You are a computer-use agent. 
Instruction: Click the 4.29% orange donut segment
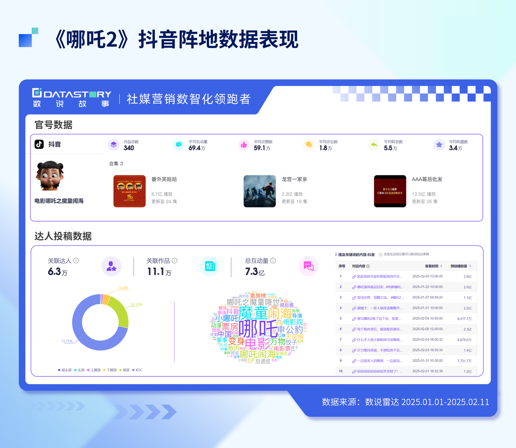point(106,300)
